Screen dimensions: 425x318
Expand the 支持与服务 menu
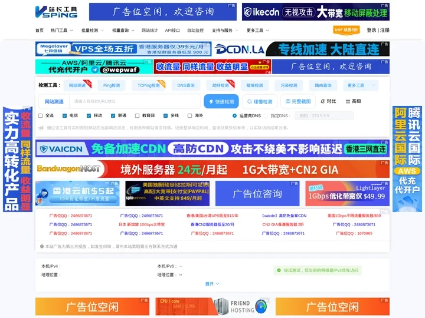pos(225,30)
